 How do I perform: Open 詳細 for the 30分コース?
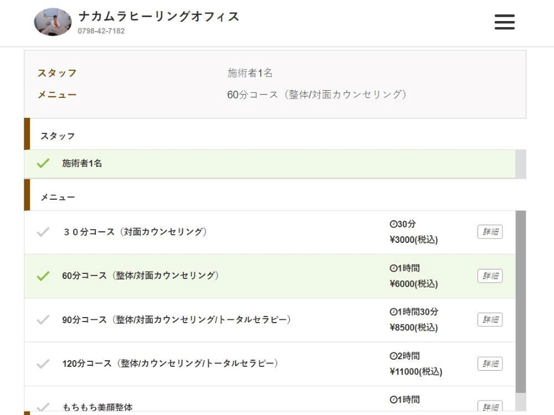point(490,232)
